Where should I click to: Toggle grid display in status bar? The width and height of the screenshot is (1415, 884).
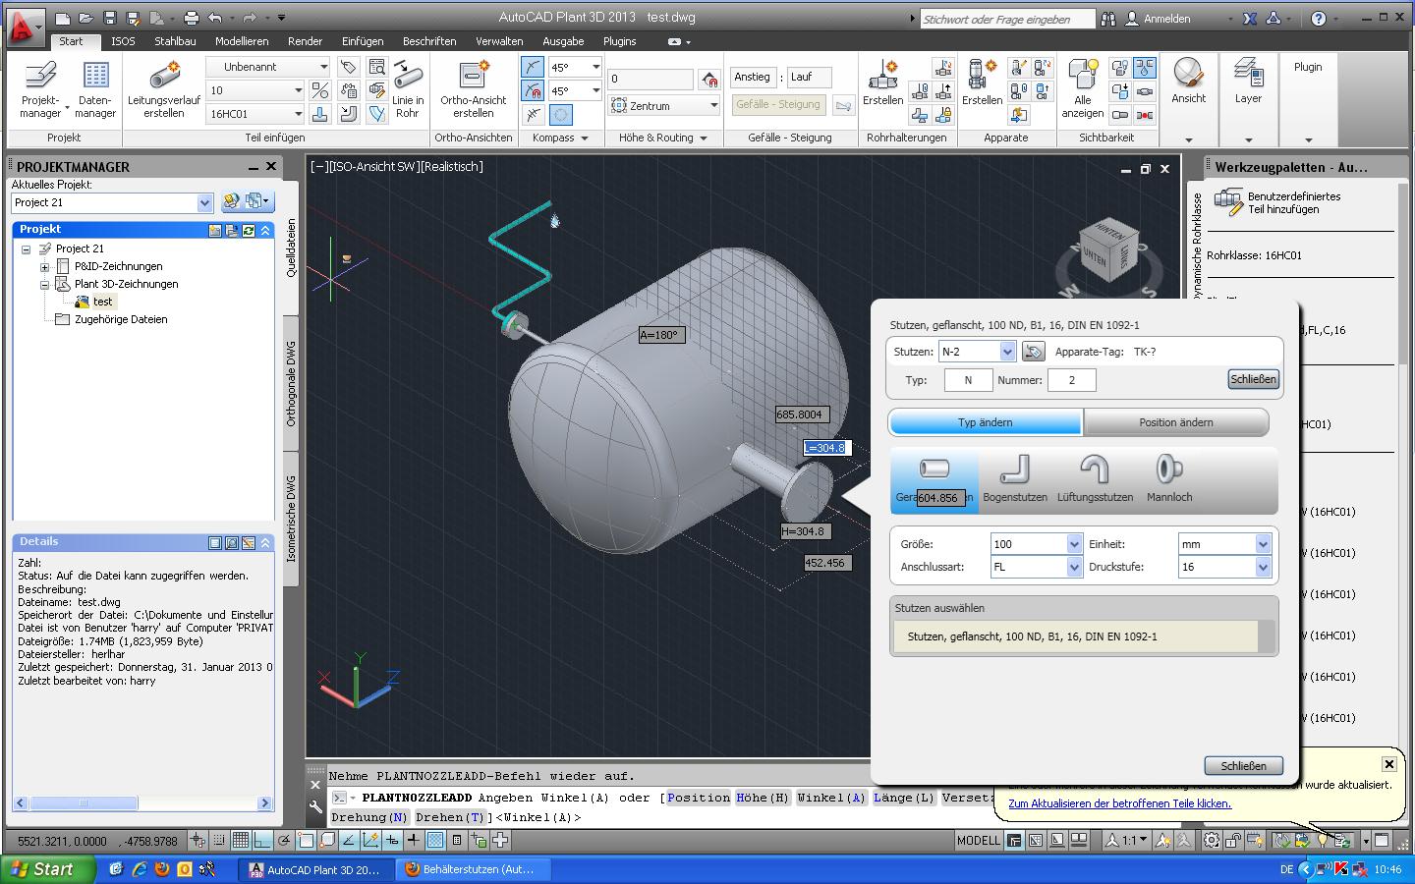(x=241, y=840)
